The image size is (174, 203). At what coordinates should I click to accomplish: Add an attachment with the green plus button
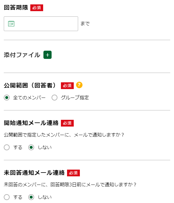click(48, 55)
